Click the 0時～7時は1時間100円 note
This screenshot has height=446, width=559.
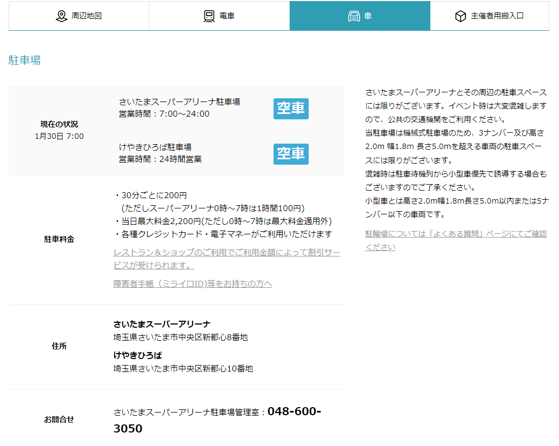213,208
